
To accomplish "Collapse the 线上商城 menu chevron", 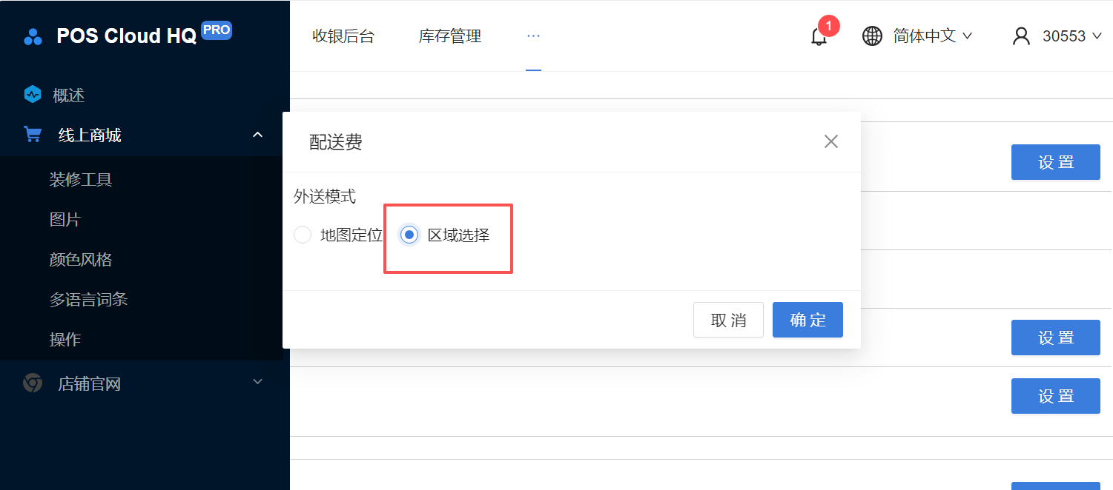I will tap(258, 135).
